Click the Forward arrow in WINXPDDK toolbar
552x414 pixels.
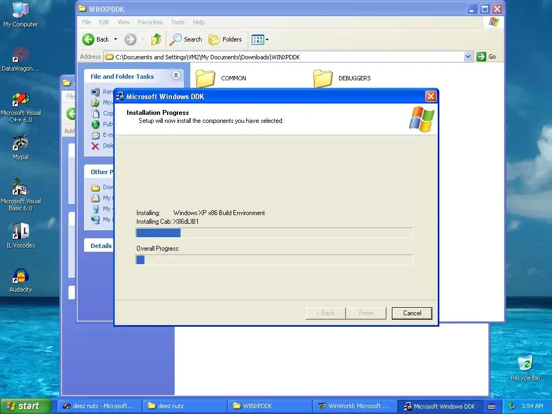coord(130,39)
